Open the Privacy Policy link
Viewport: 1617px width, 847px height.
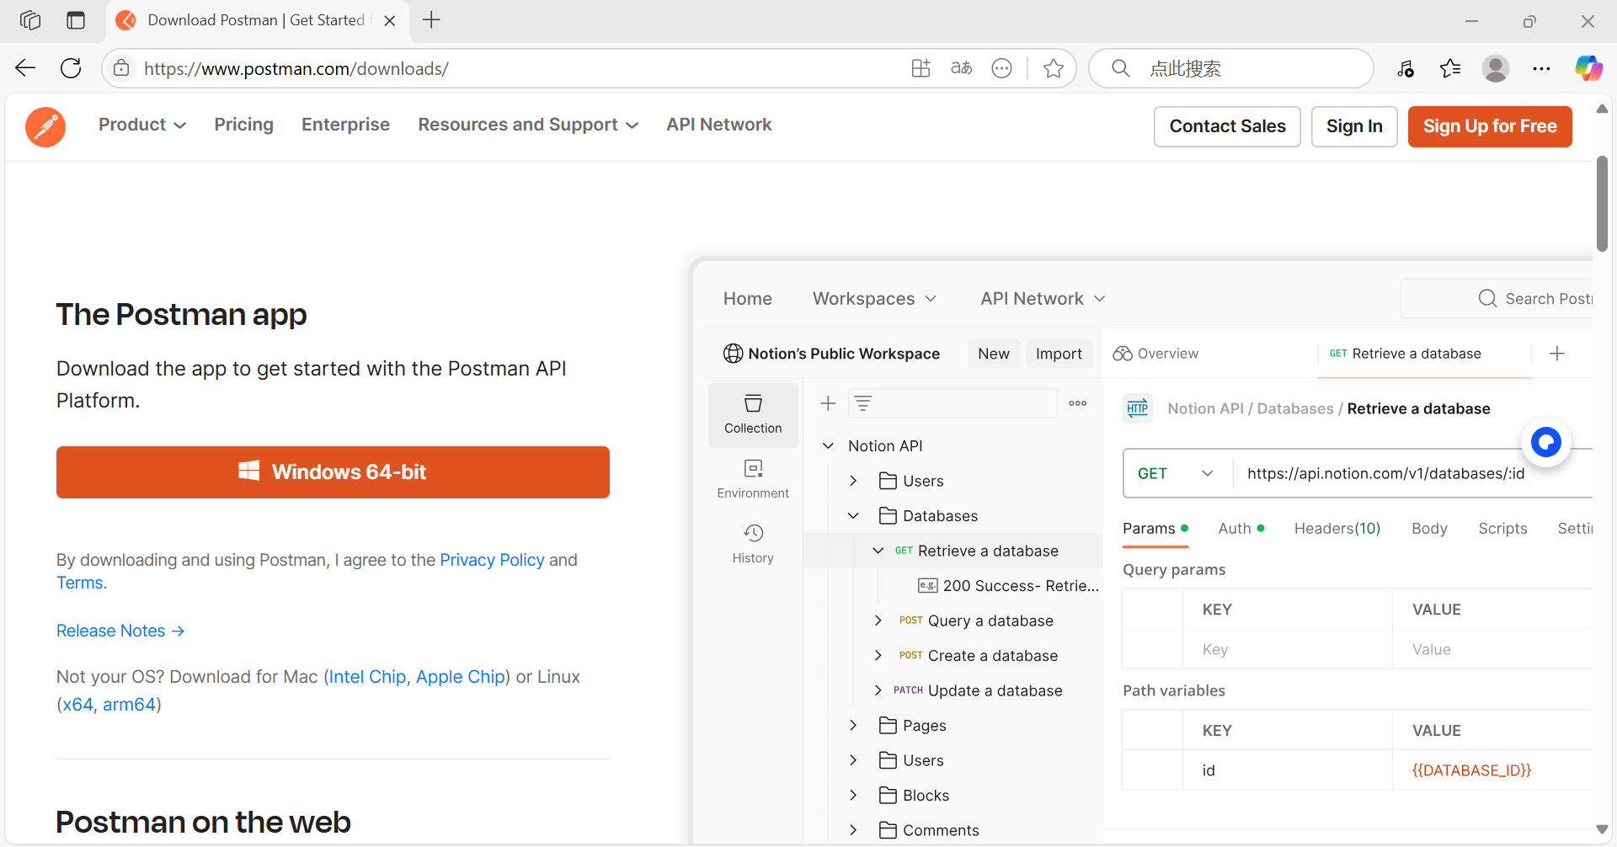pos(492,560)
